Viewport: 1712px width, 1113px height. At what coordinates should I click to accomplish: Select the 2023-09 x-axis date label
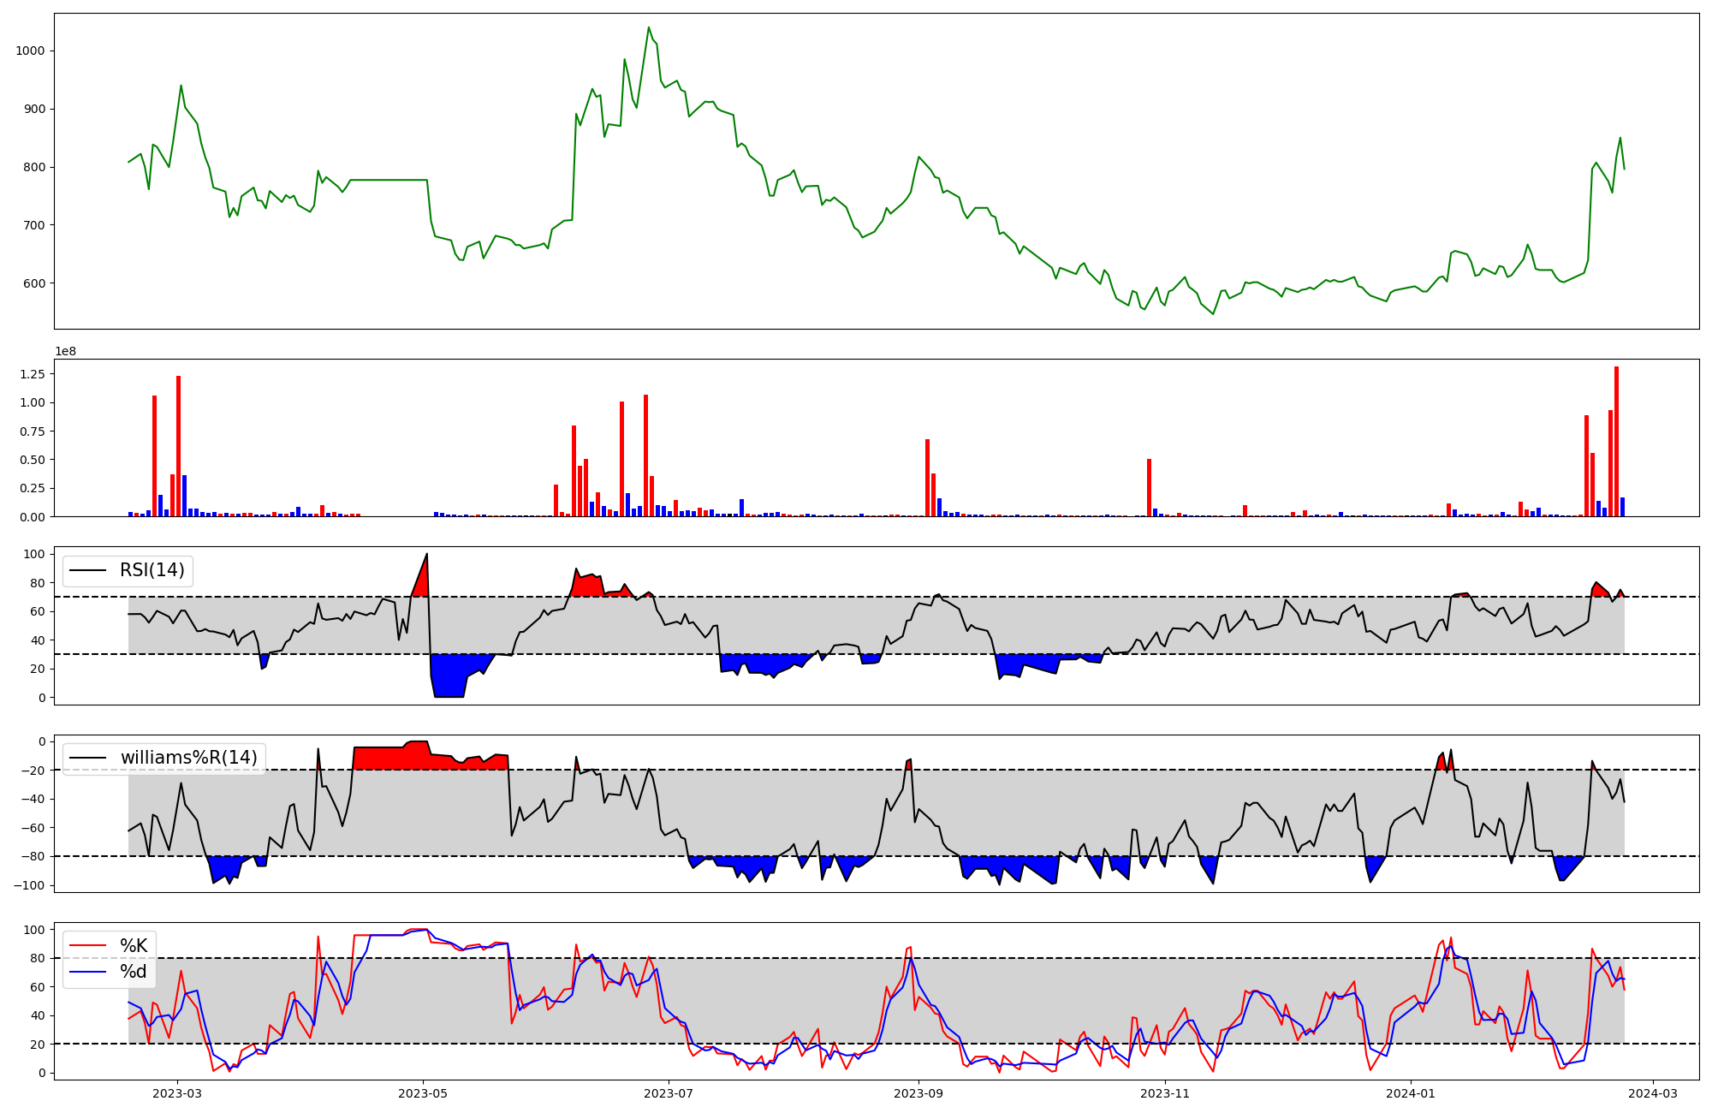(918, 1093)
